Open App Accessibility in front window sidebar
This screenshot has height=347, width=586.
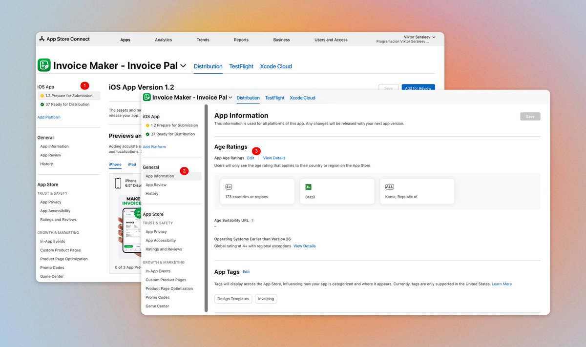pos(161,241)
